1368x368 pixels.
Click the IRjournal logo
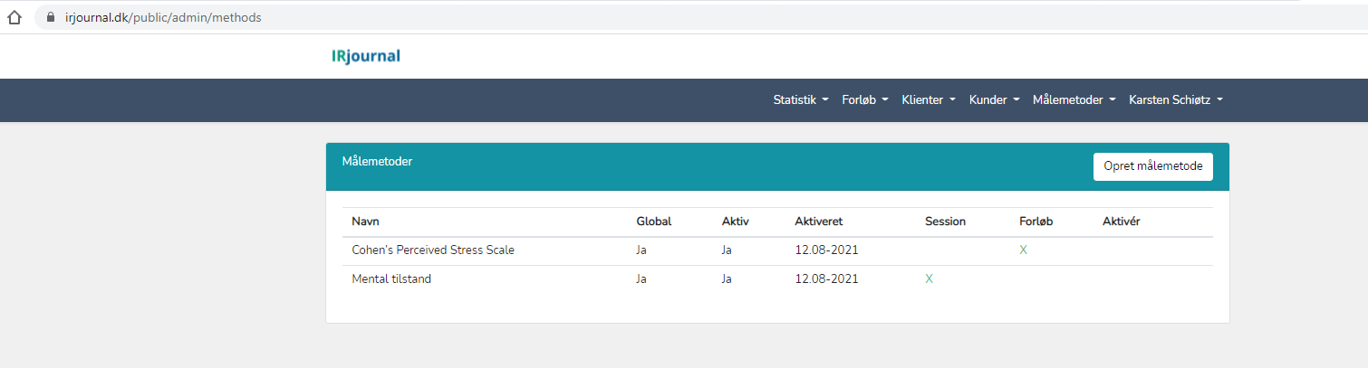[x=365, y=56]
